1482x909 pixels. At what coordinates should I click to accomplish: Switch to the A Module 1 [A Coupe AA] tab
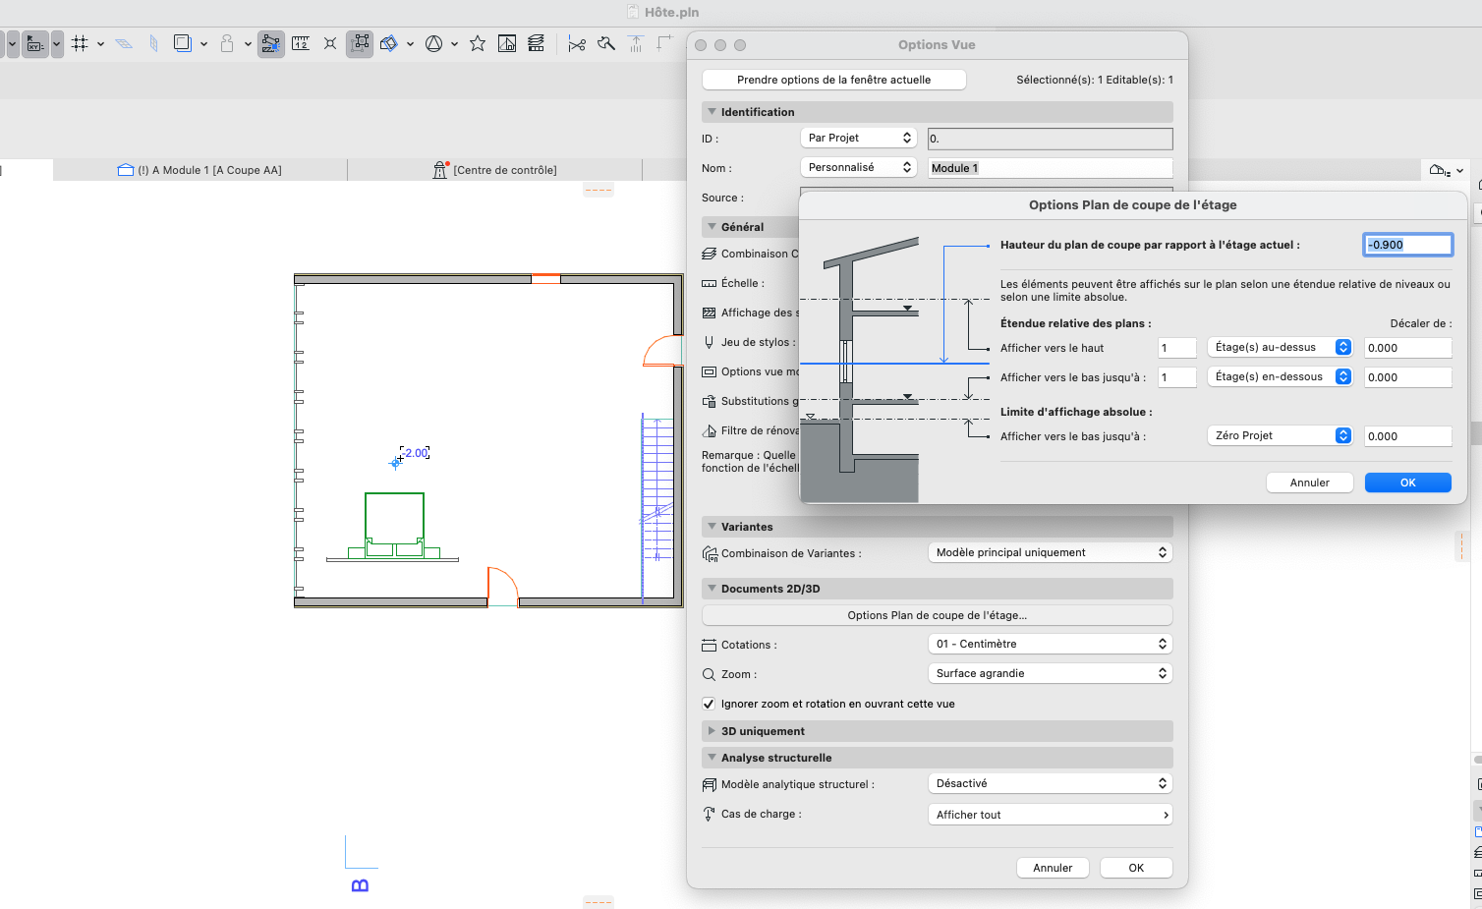click(200, 170)
